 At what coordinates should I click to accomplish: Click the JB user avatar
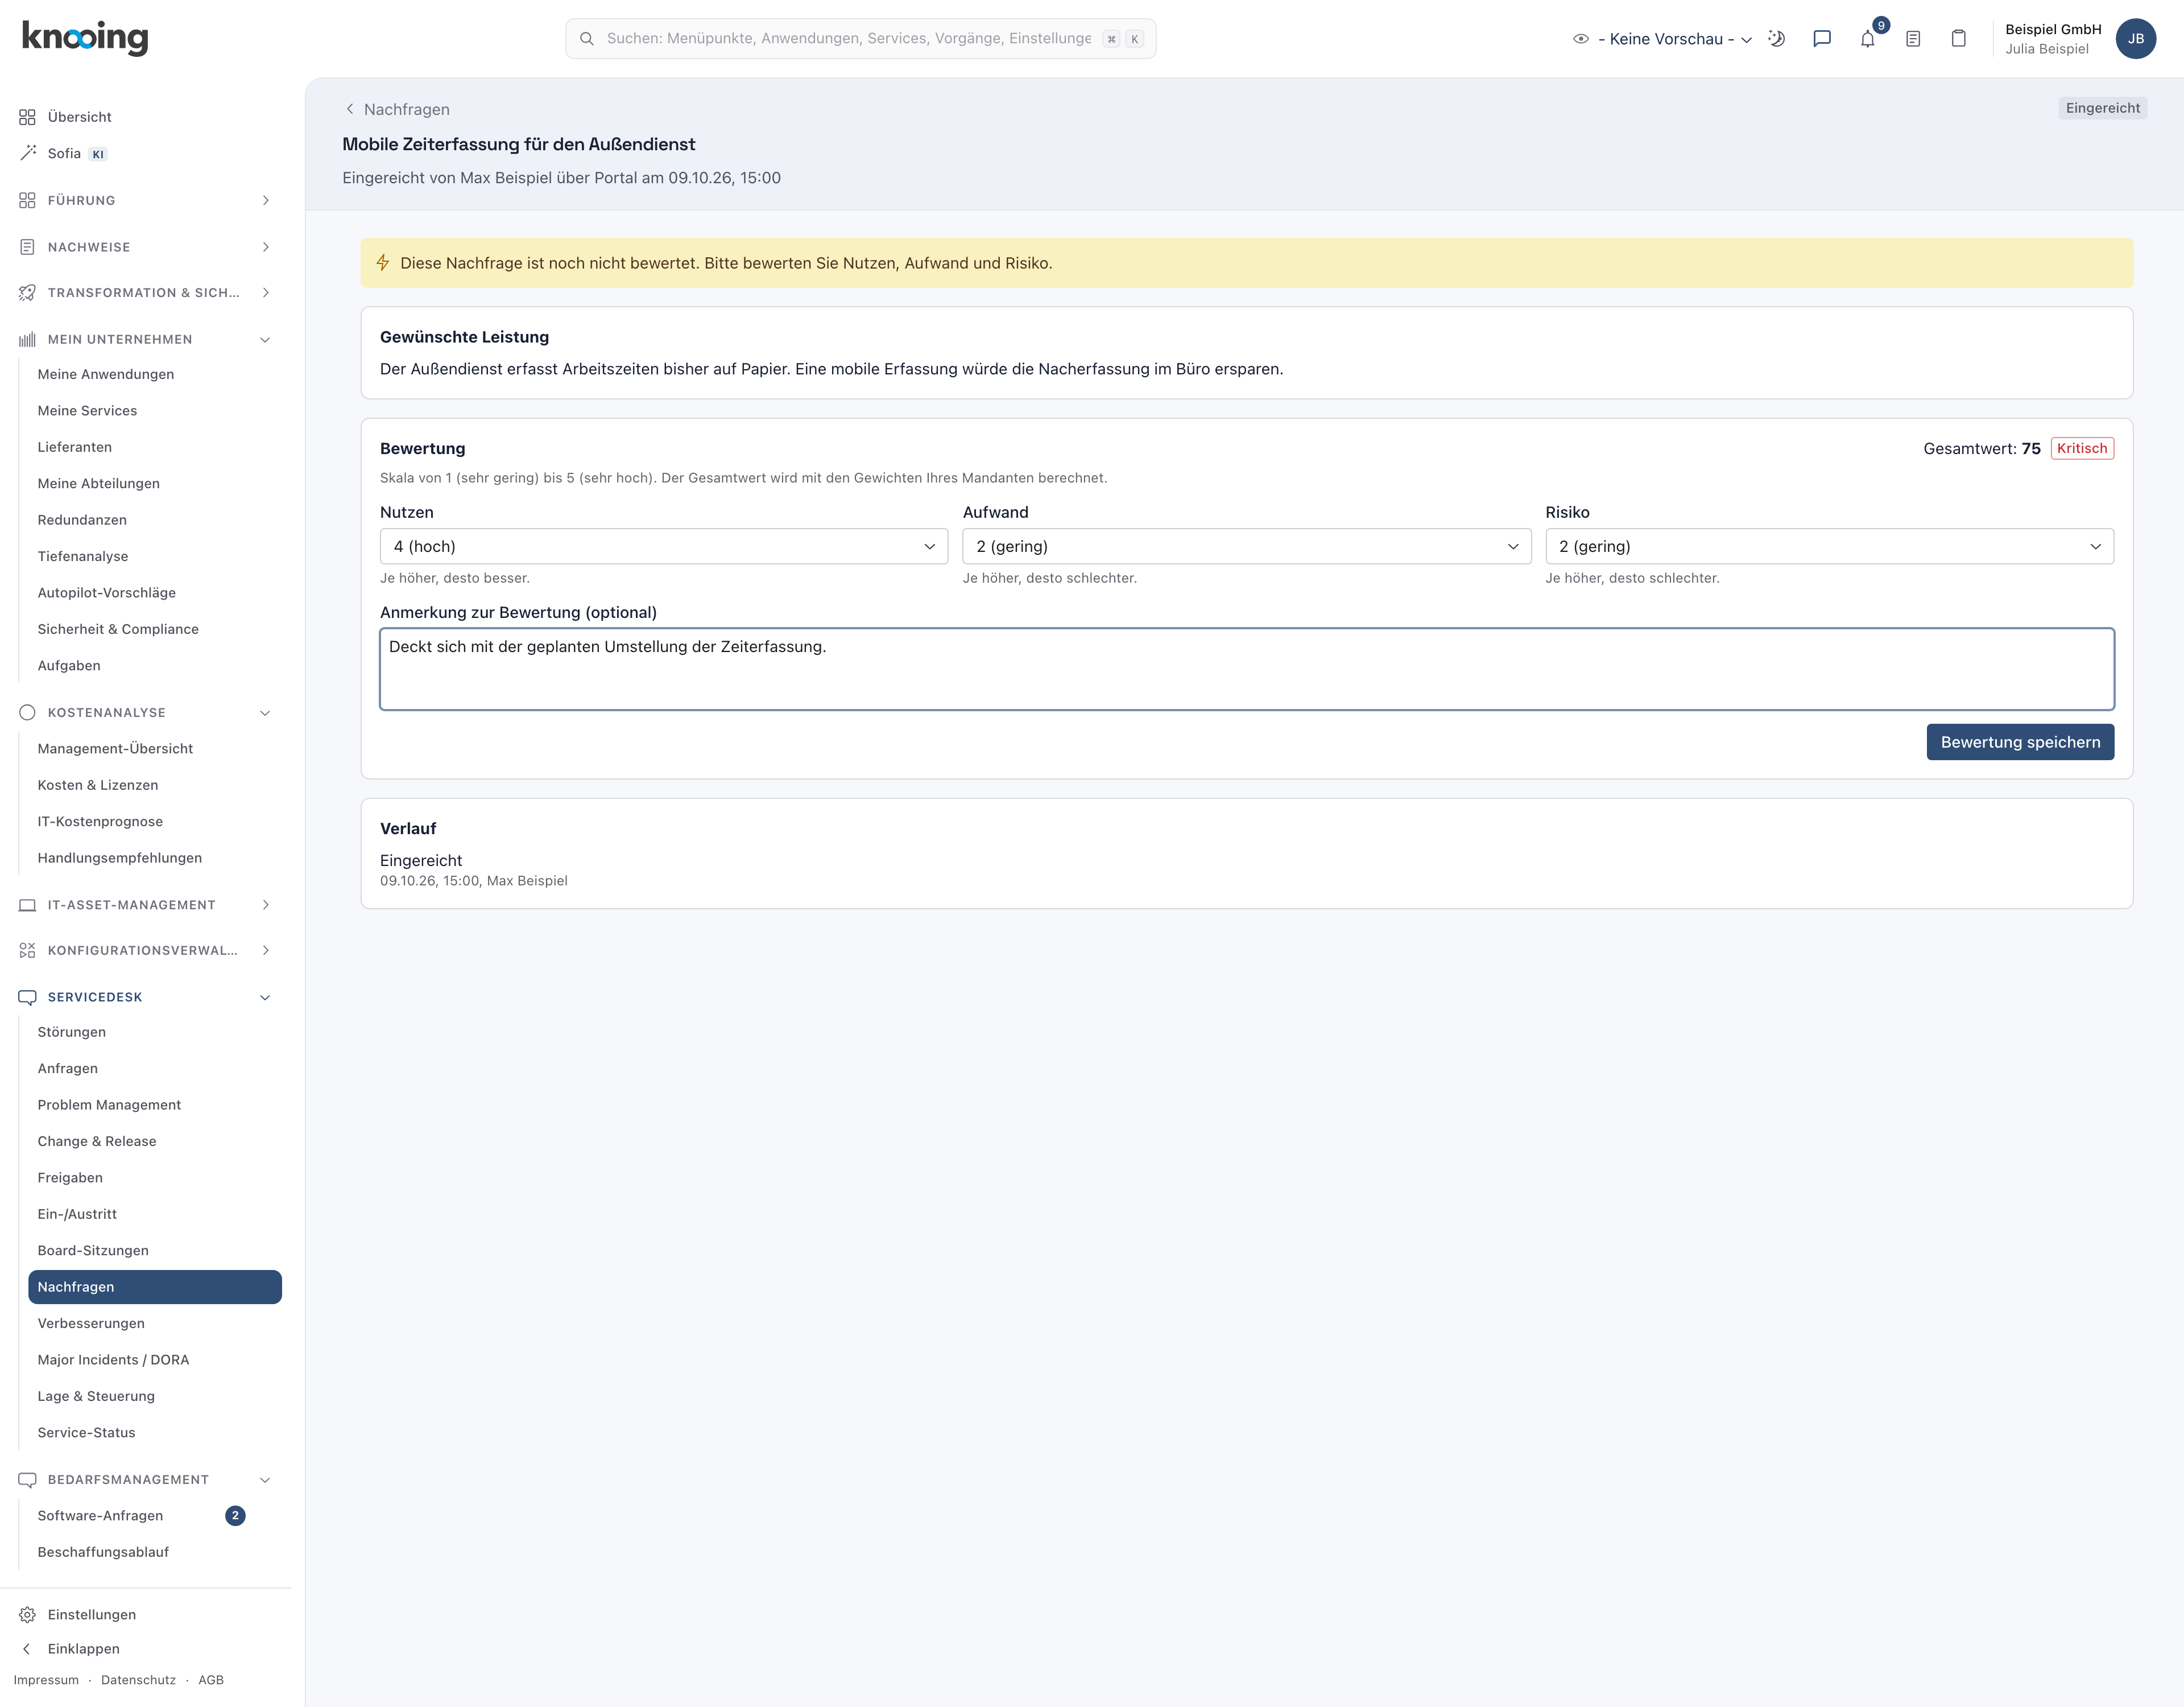[2135, 39]
